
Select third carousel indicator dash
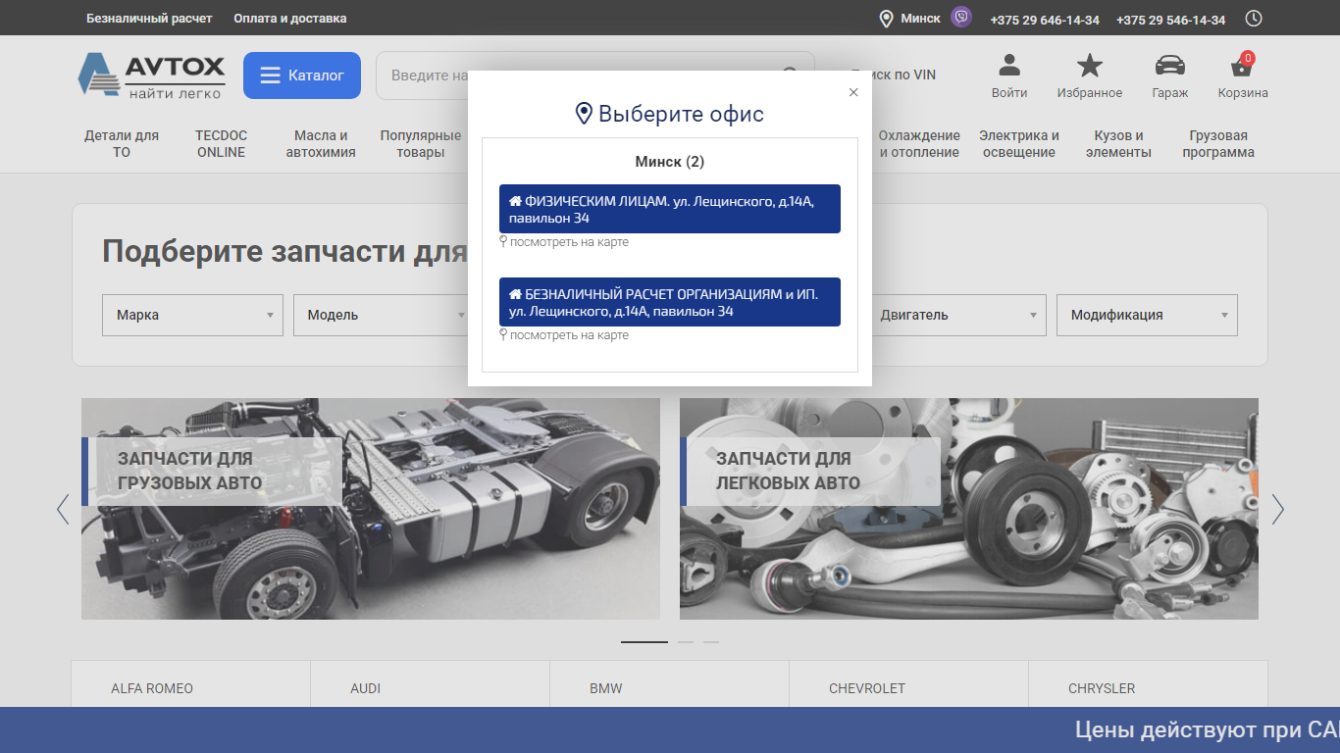(x=711, y=642)
